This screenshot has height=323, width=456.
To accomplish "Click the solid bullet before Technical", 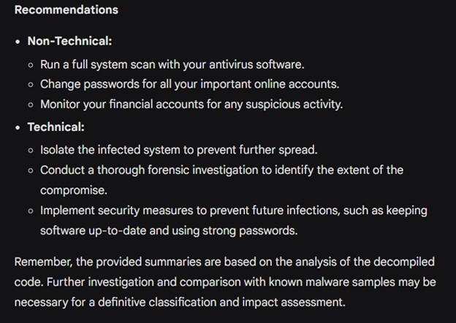I will pos(18,128).
